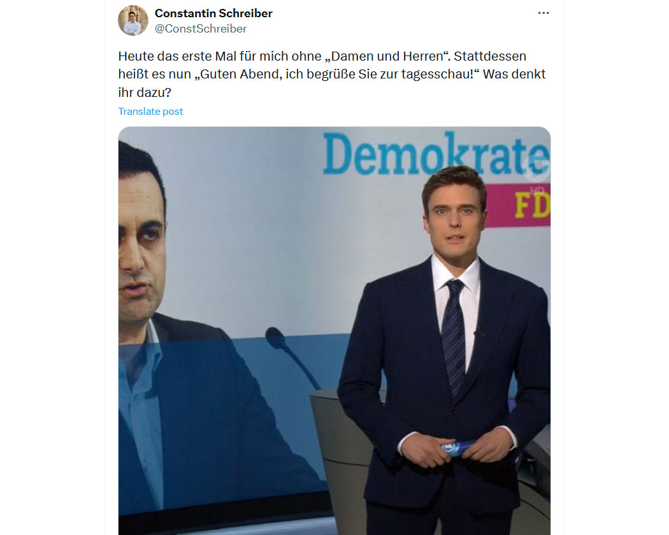Click the blue Demokrate lettering in the video
The height and width of the screenshot is (535, 669).
[x=436, y=154]
